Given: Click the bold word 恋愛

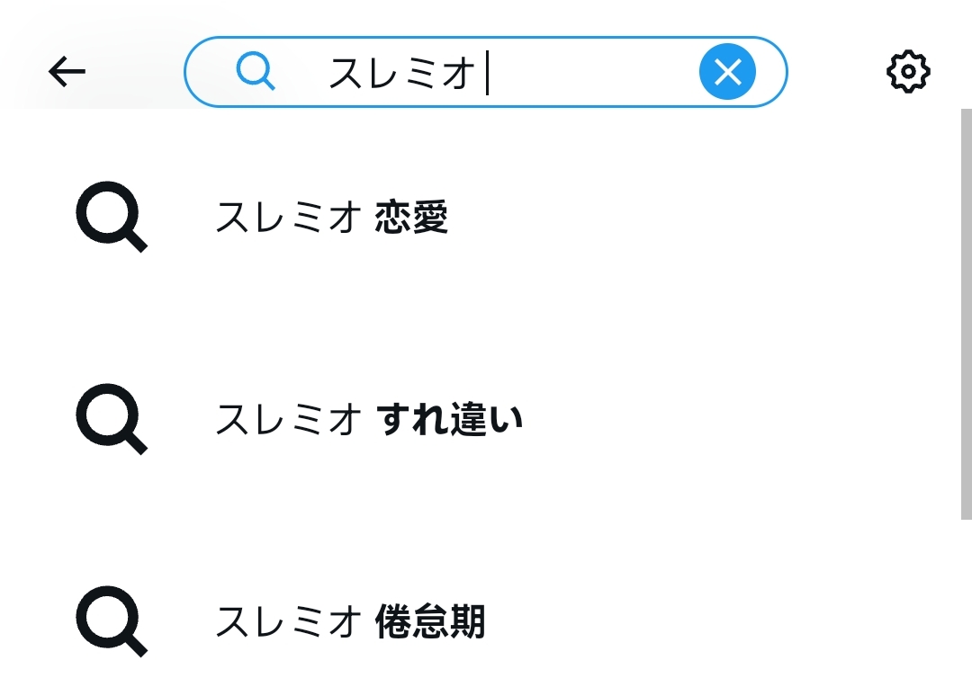Looking at the screenshot, I should (411, 219).
